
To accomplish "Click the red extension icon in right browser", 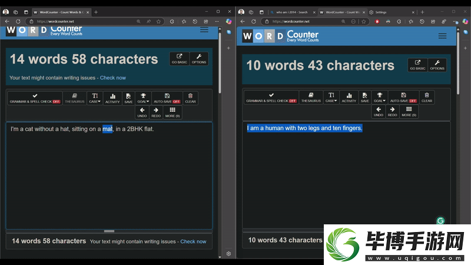I will point(377,21).
